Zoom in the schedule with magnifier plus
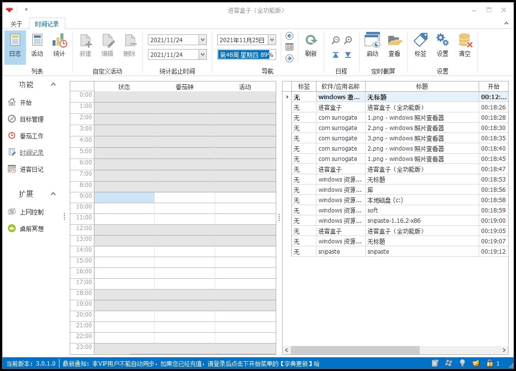The width and height of the screenshot is (516, 371). (x=348, y=40)
